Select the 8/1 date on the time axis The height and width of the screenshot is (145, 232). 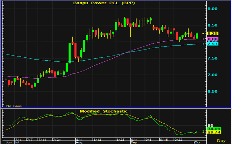coord(79,139)
